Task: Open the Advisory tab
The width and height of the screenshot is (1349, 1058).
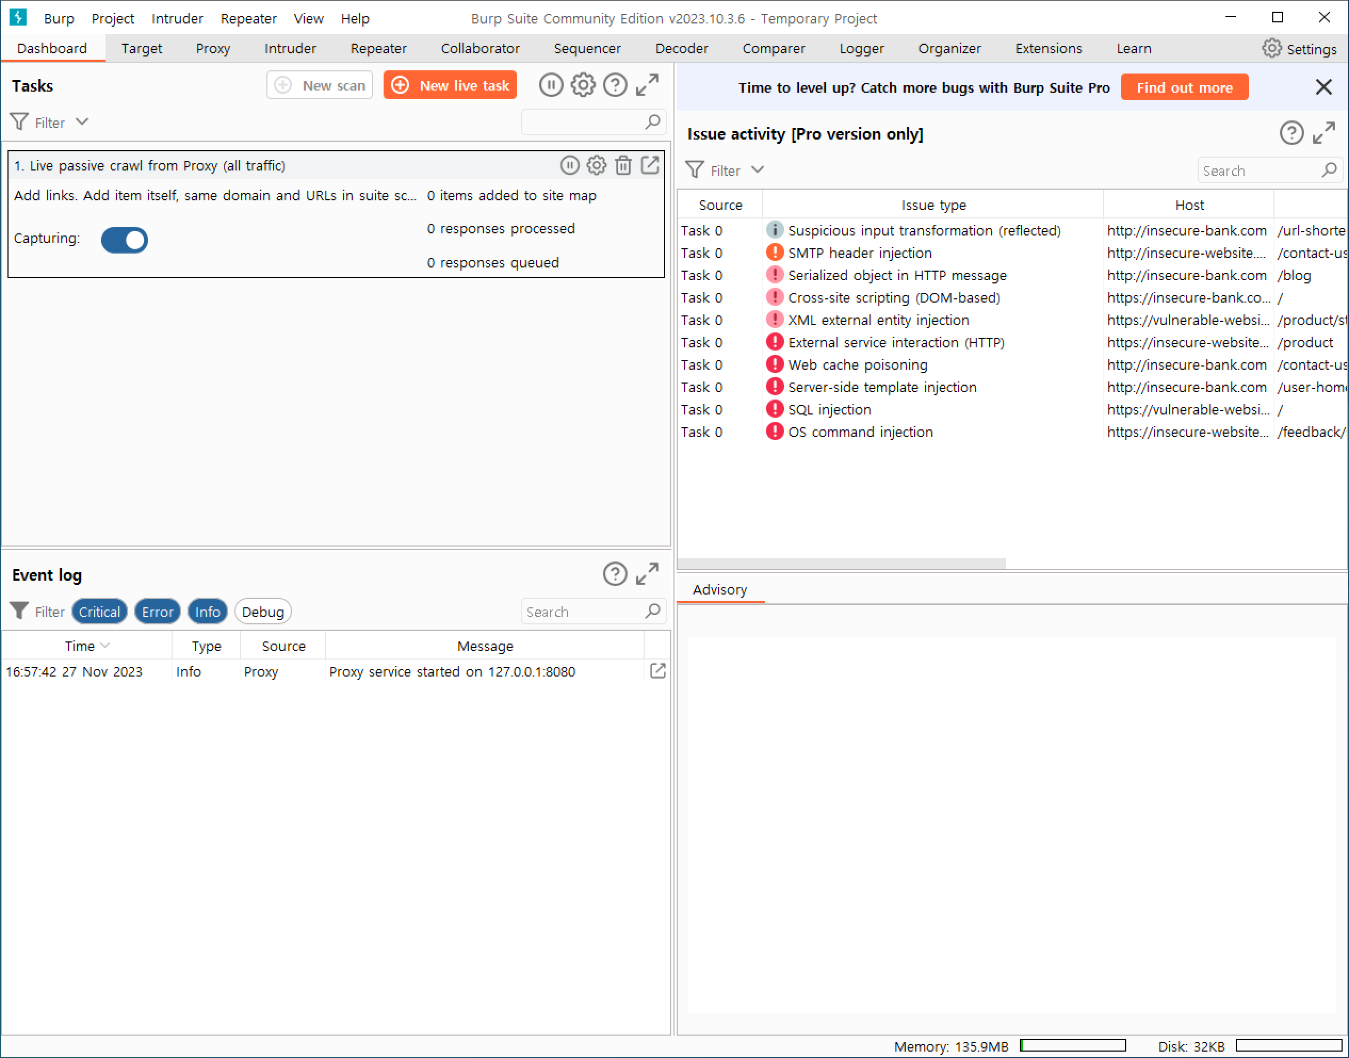Action: (x=720, y=589)
